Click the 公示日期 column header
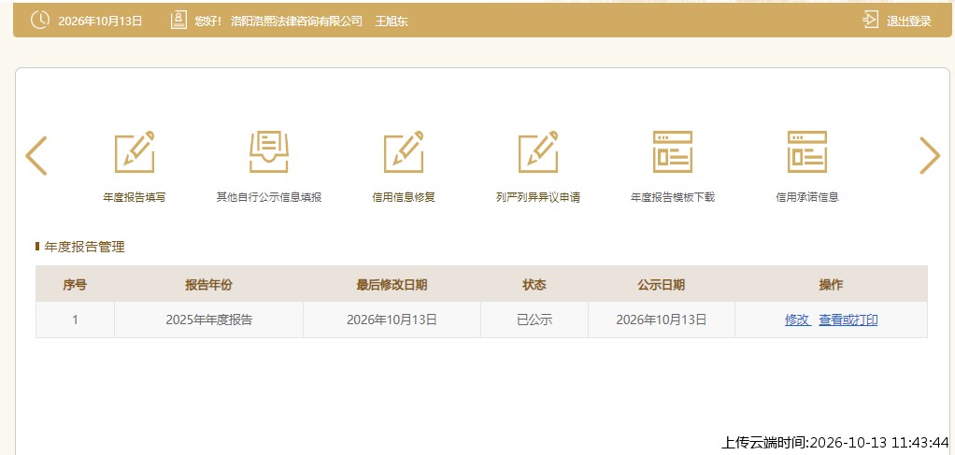Viewport: 955px width, 455px height. click(x=662, y=284)
